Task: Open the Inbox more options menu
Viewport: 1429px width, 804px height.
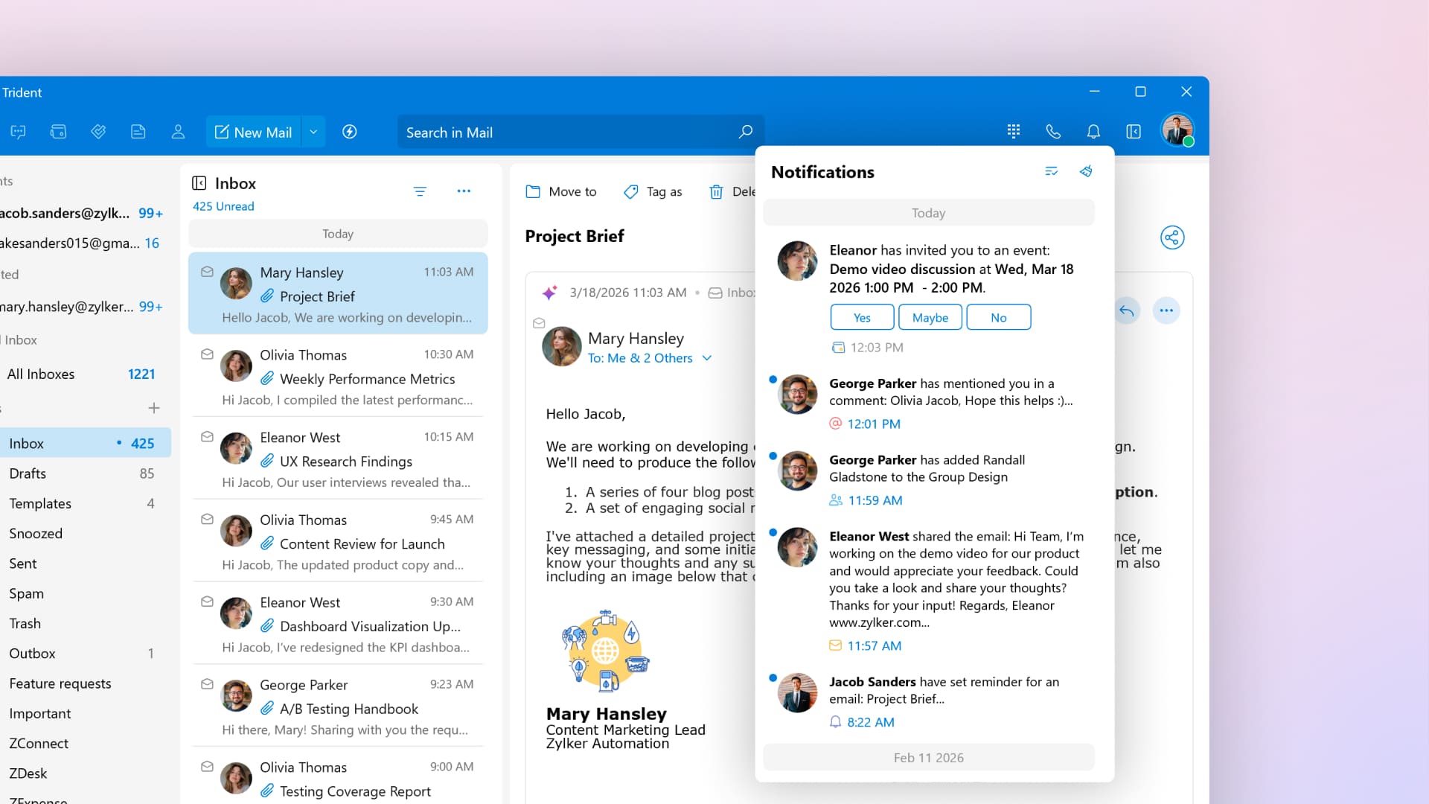Action: (x=464, y=191)
